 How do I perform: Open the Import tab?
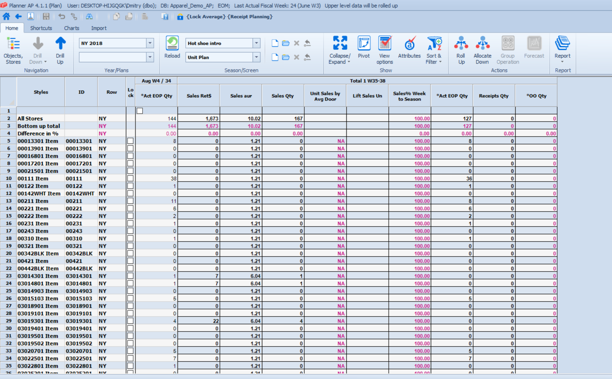click(99, 28)
